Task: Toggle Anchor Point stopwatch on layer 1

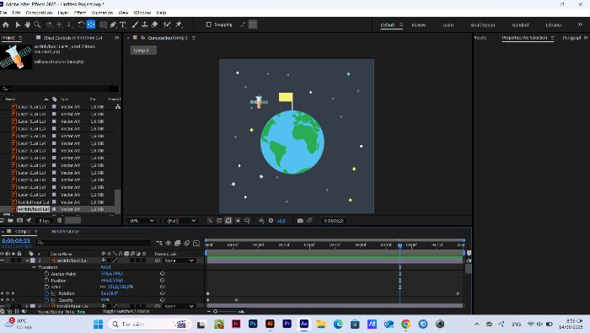Action: click(x=46, y=274)
